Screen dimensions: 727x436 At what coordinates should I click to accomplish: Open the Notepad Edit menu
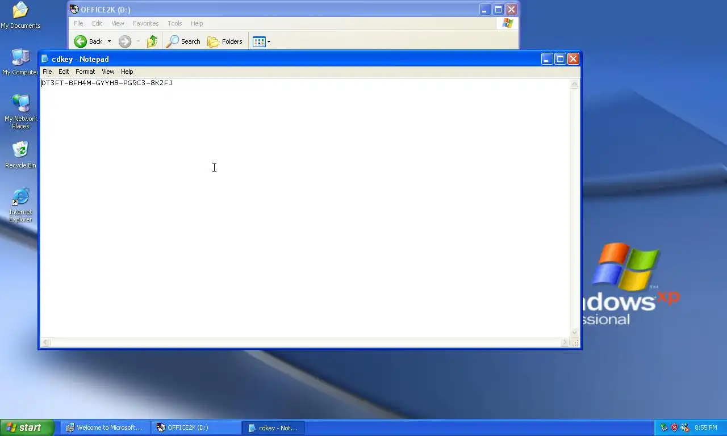tap(64, 72)
